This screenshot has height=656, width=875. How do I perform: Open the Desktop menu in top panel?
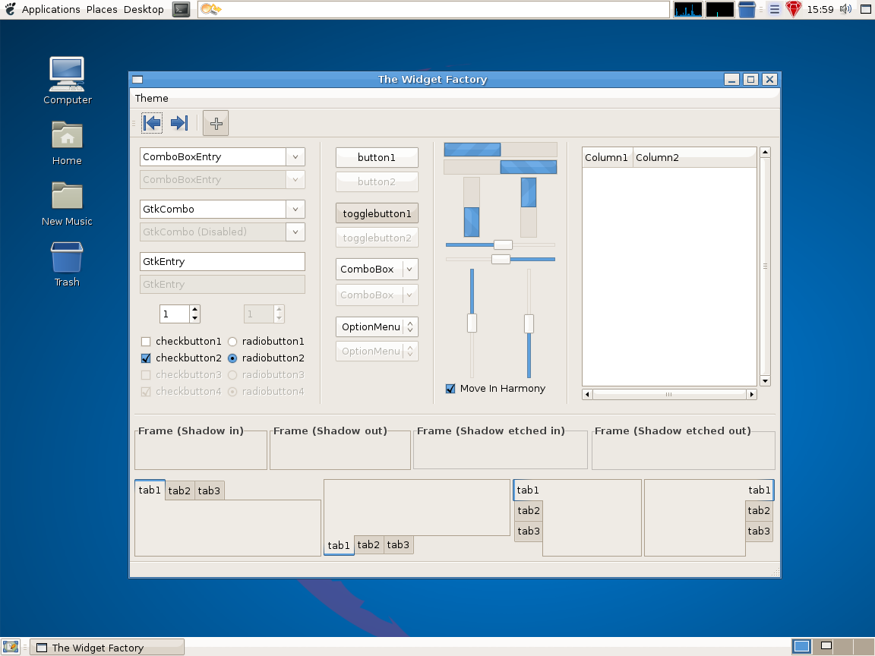144,9
